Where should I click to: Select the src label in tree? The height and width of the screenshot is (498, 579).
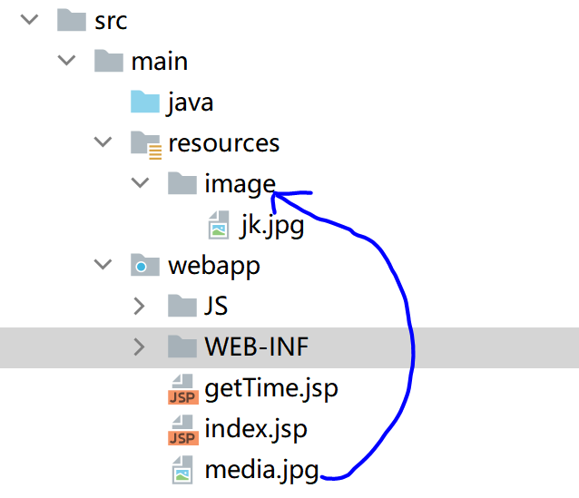point(111,21)
